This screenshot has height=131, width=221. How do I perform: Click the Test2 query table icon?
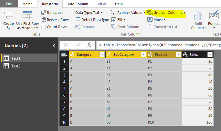(x=6, y=66)
